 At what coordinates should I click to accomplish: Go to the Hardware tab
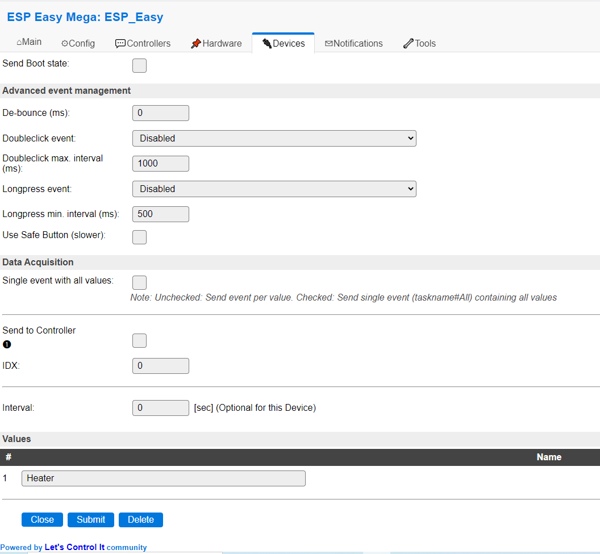[216, 43]
